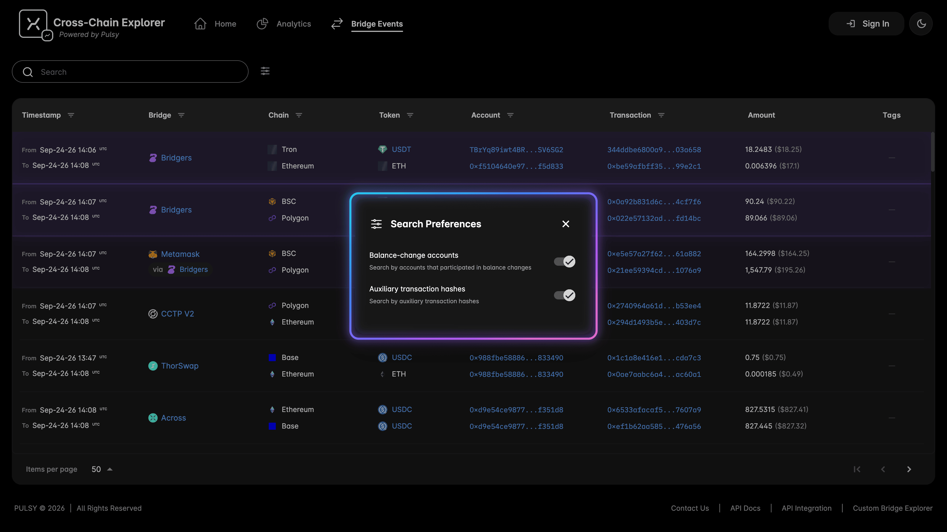Image resolution: width=947 pixels, height=532 pixels.
Task: Click the USDT token link
Action: pos(402,150)
